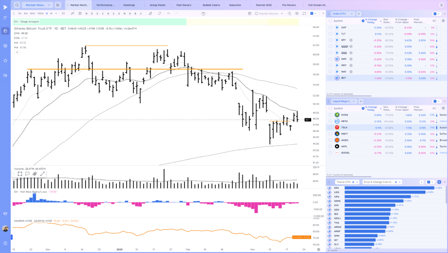Image resolution: width=448 pixels, height=253 pixels.
Task: Select the rectangle drawing tool
Action: coord(20,174)
